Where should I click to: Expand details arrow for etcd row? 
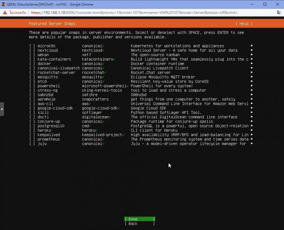click(x=252, y=81)
